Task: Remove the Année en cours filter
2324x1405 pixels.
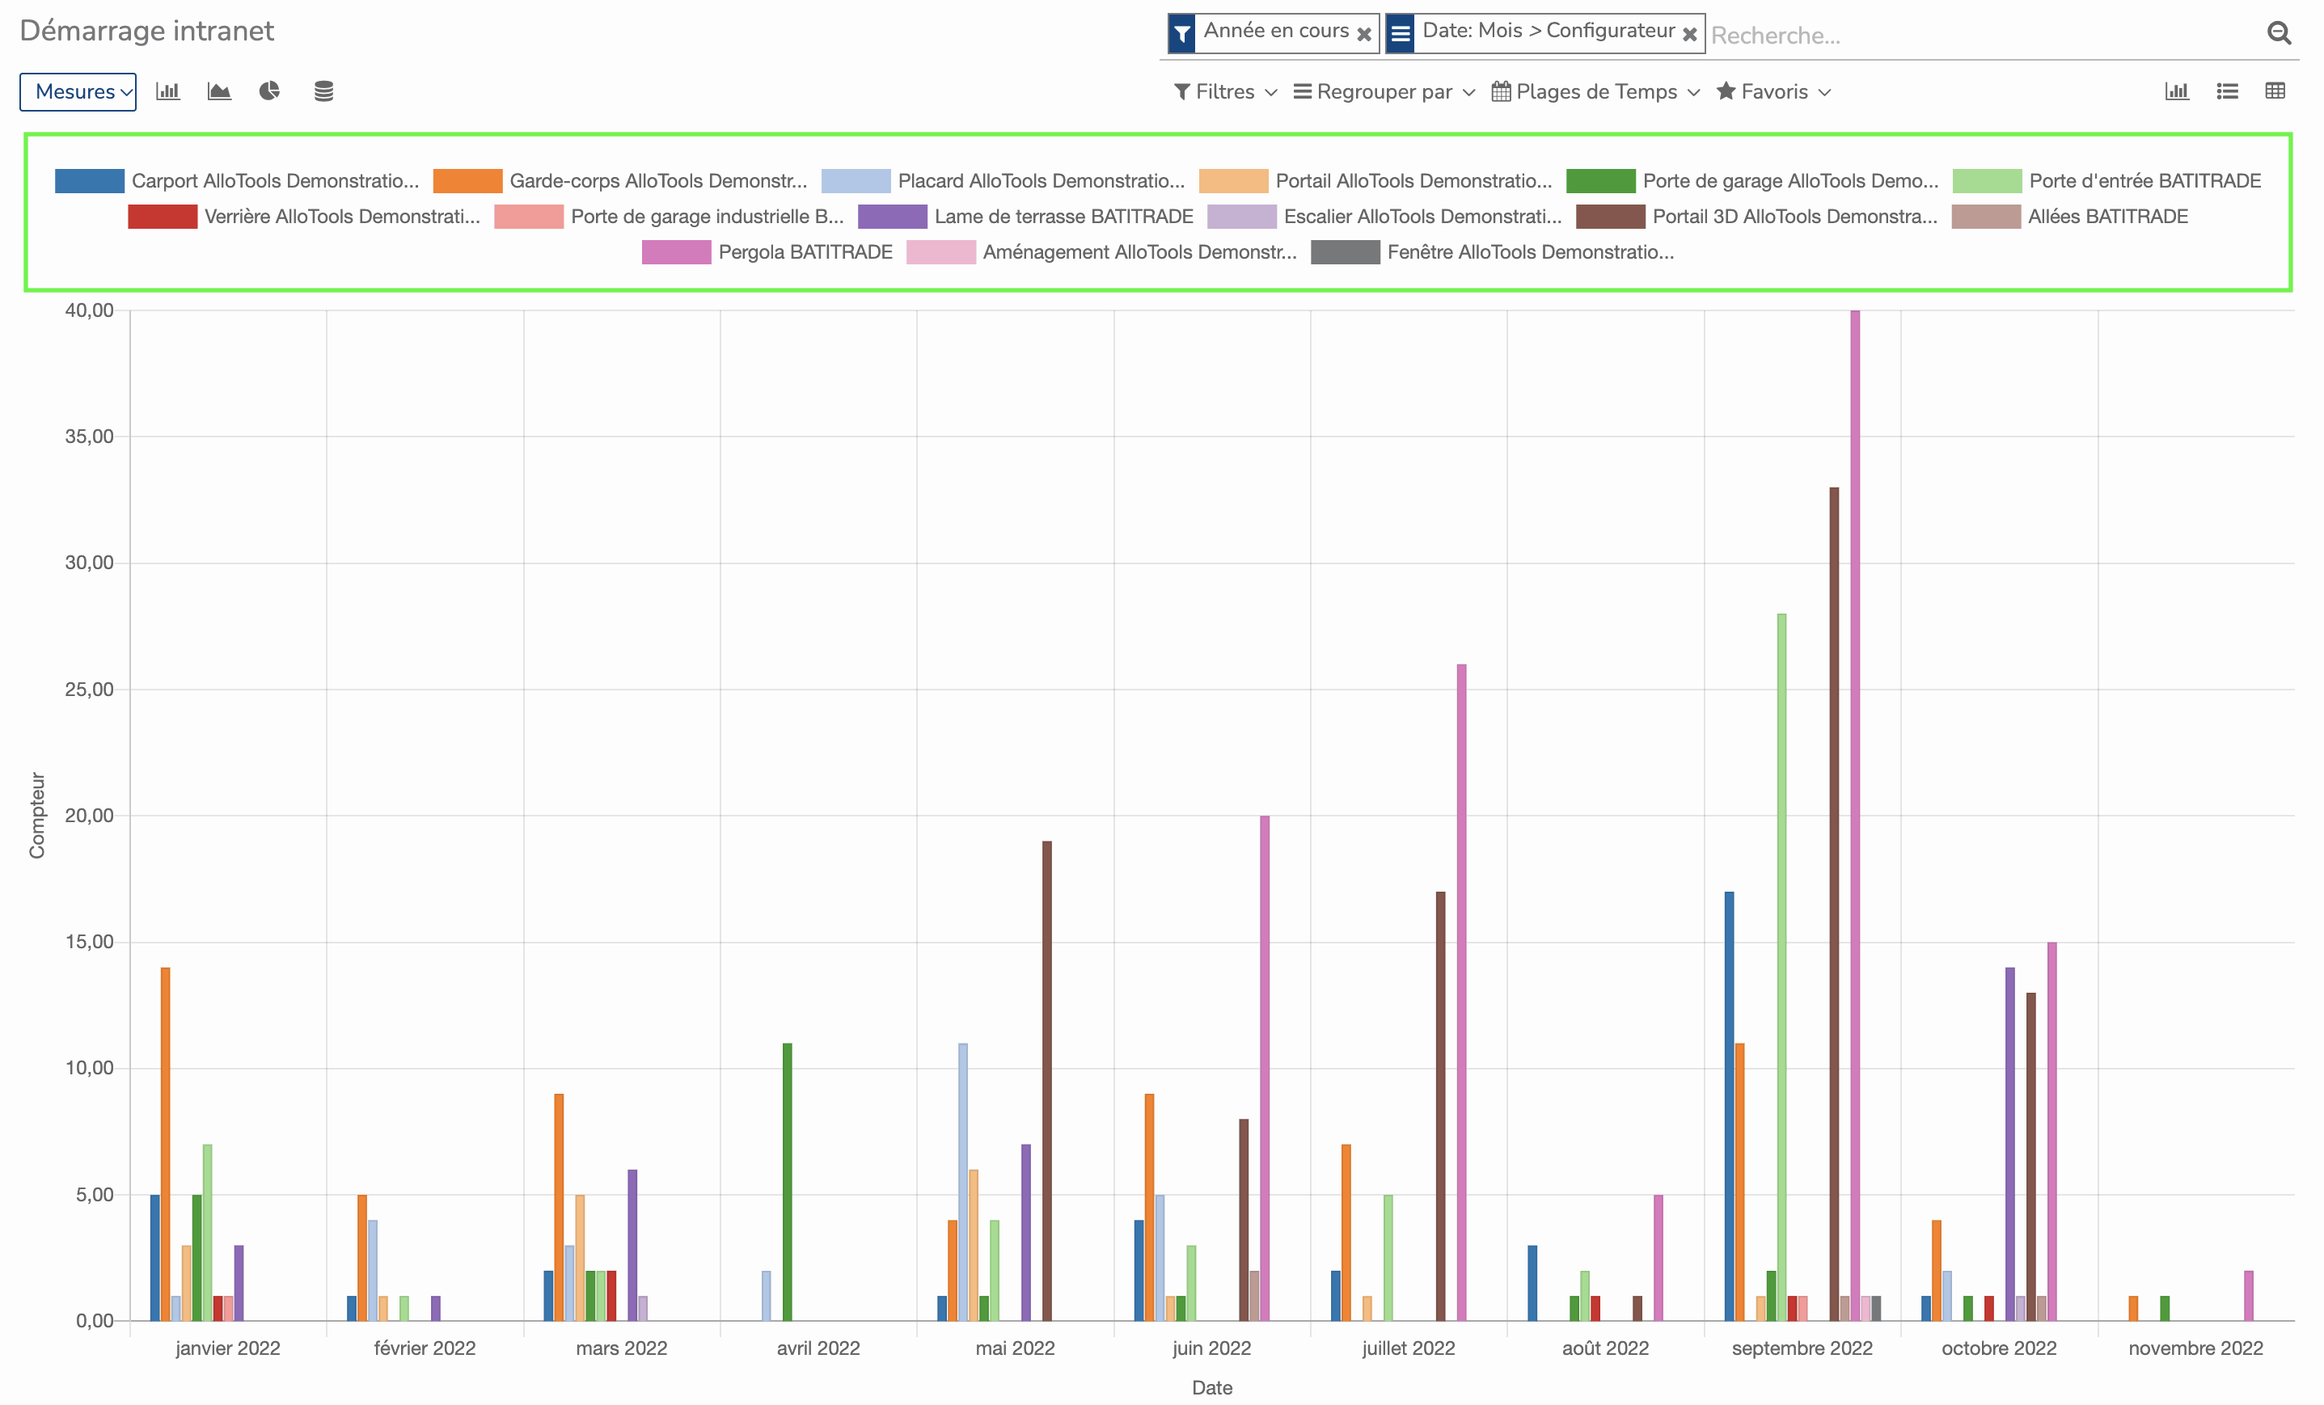Action: 1364,34
